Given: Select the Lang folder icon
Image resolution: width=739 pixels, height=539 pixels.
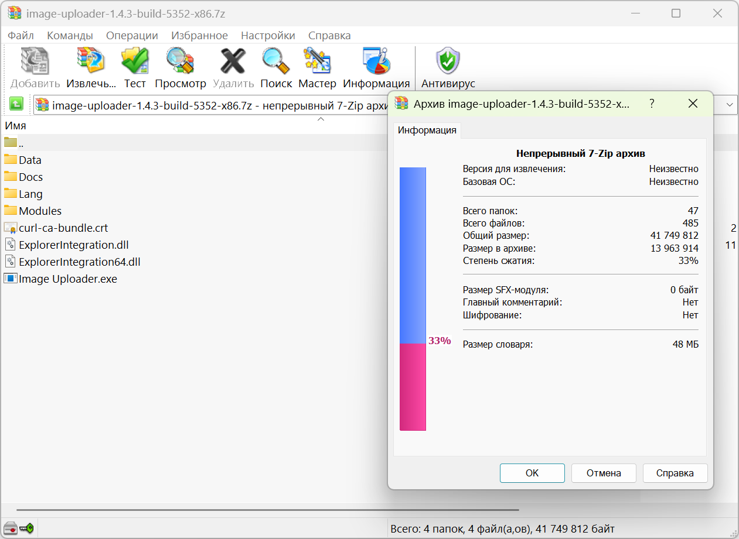Looking at the screenshot, I should pos(11,194).
